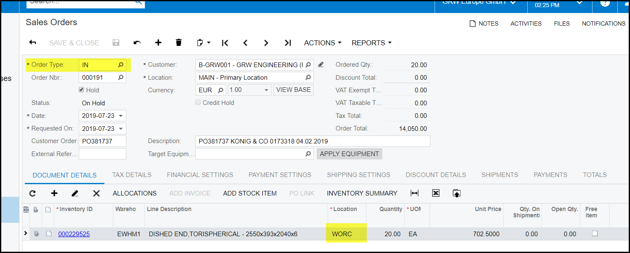Edit customer with pencil icon
Screen dimensions: 630x253
click(321, 65)
